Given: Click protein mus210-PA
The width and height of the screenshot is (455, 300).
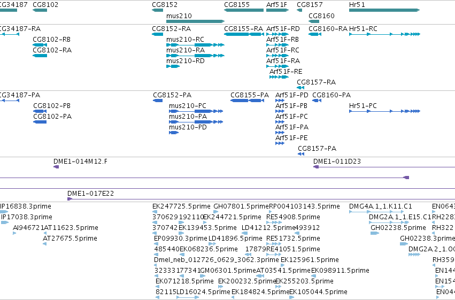Looking at the screenshot, I should point(188,117).
